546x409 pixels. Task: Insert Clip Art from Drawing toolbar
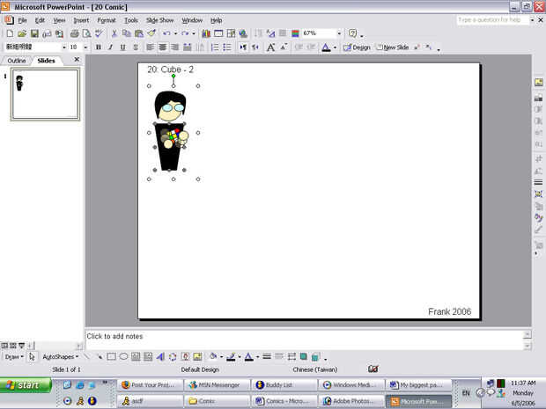pos(185,356)
